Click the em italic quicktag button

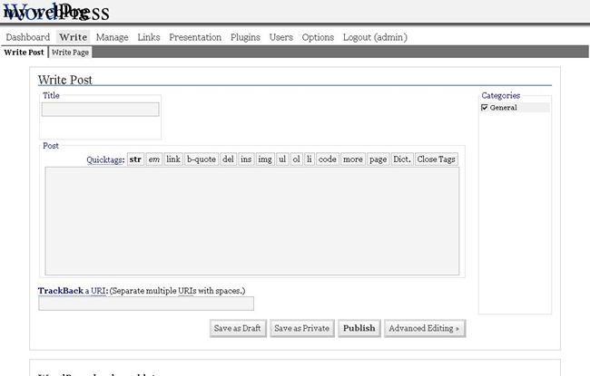[x=154, y=159]
